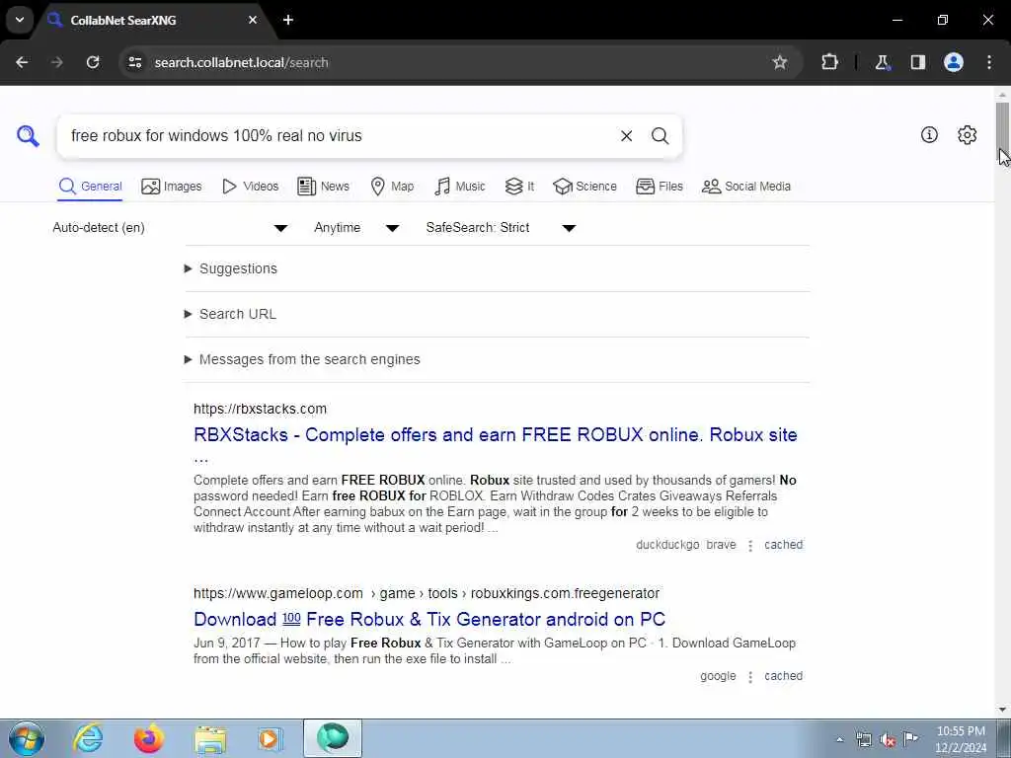View site information icon in address bar
Image resolution: width=1011 pixels, height=758 pixels.
pyautogui.click(x=134, y=62)
